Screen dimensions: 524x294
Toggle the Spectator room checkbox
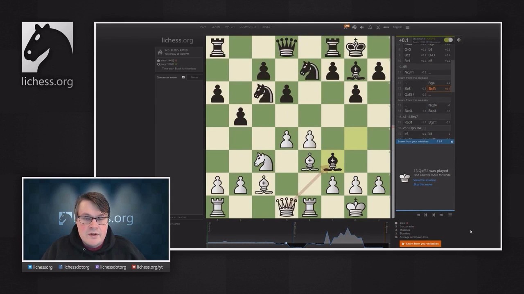pos(183,77)
